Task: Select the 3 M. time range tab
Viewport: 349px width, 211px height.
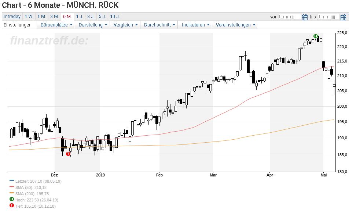Action: (55, 17)
